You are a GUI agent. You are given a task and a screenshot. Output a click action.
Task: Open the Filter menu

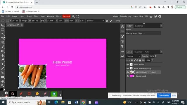click(x=36, y=16)
